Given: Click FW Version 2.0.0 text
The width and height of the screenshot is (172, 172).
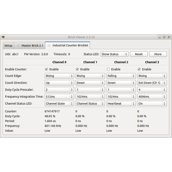Looking at the screenshot, I should point(36,54).
